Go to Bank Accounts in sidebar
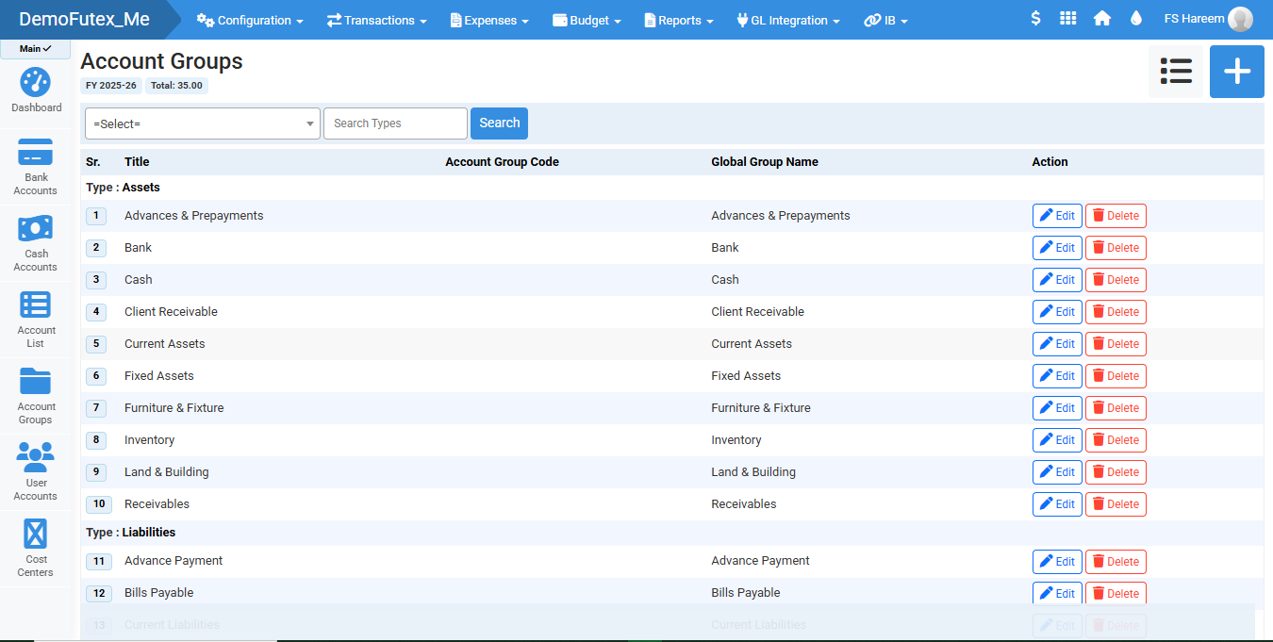1273x642 pixels. pos(36,153)
